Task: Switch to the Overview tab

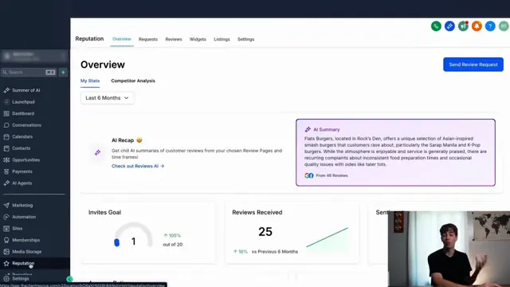Action: pos(122,39)
